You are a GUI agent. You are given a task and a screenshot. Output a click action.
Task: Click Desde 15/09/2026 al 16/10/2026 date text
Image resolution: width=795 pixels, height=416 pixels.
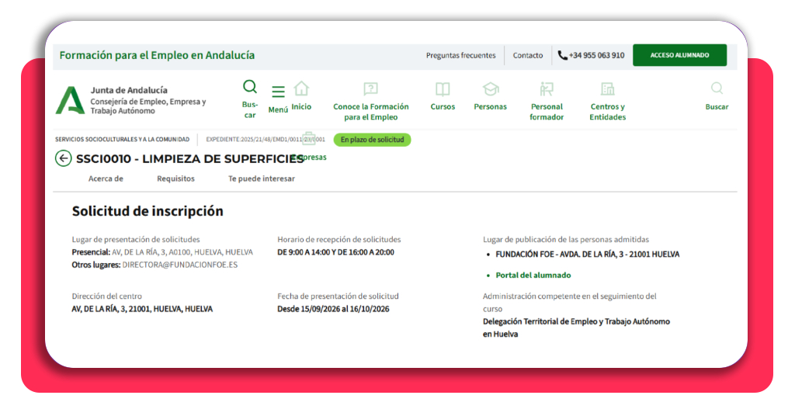click(x=333, y=309)
